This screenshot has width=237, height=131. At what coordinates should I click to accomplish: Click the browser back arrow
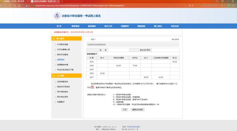[x=1, y=6]
